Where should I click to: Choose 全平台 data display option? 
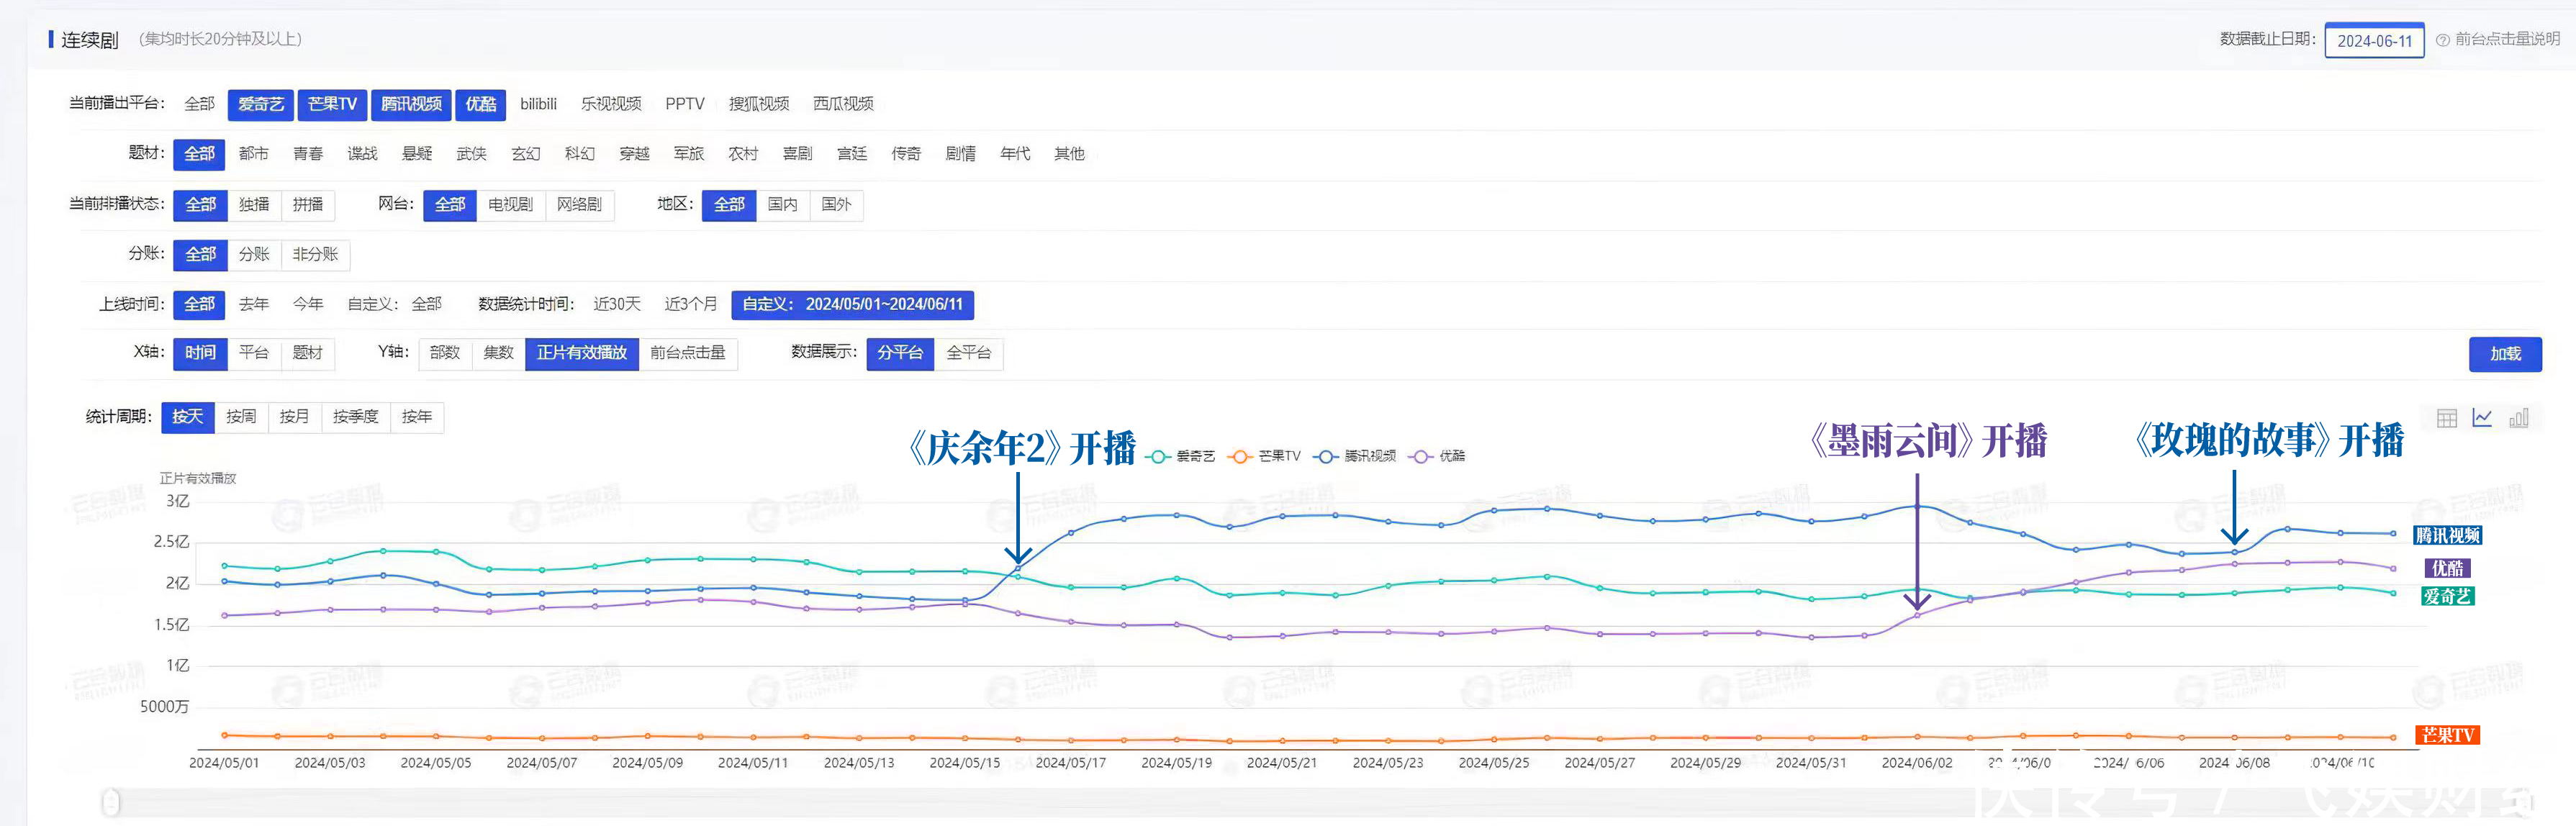pos(968,353)
